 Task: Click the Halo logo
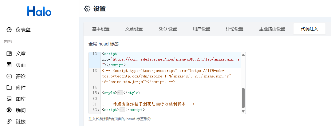point(39,11)
